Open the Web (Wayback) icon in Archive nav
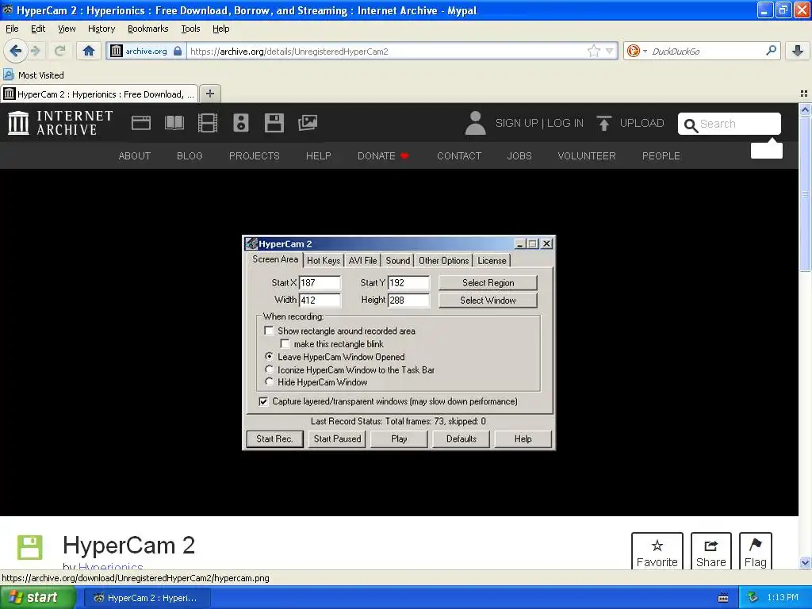Image resolution: width=812 pixels, height=609 pixels. pyautogui.click(x=141, y=123)
